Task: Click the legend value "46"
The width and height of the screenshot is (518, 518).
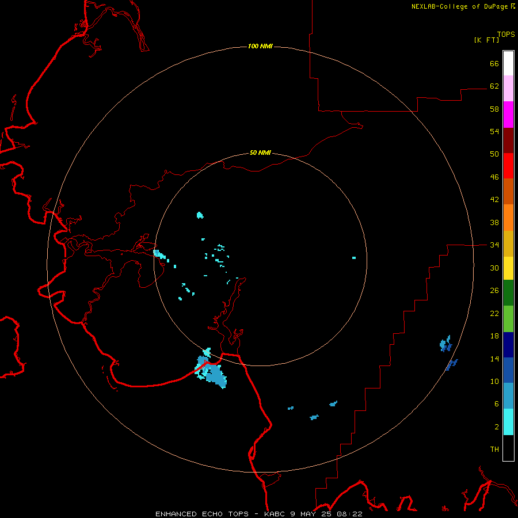Action: click(x=494, y=177)
